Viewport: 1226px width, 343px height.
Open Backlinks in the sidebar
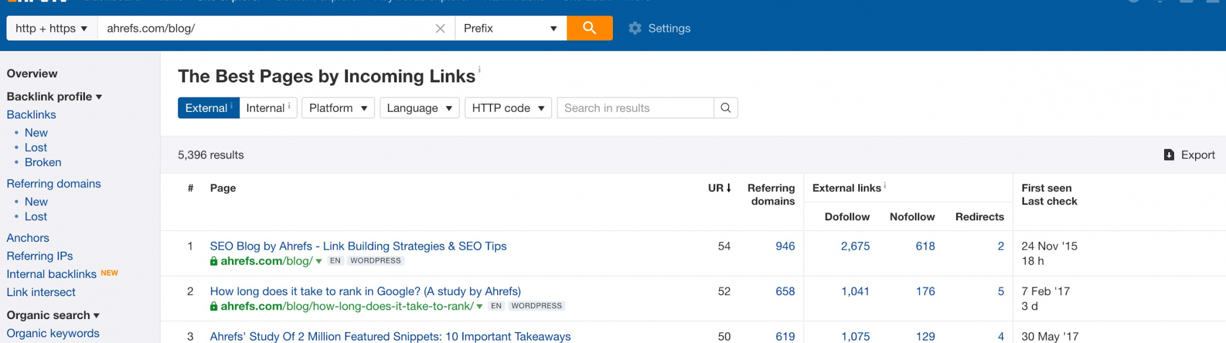point(32,114)
